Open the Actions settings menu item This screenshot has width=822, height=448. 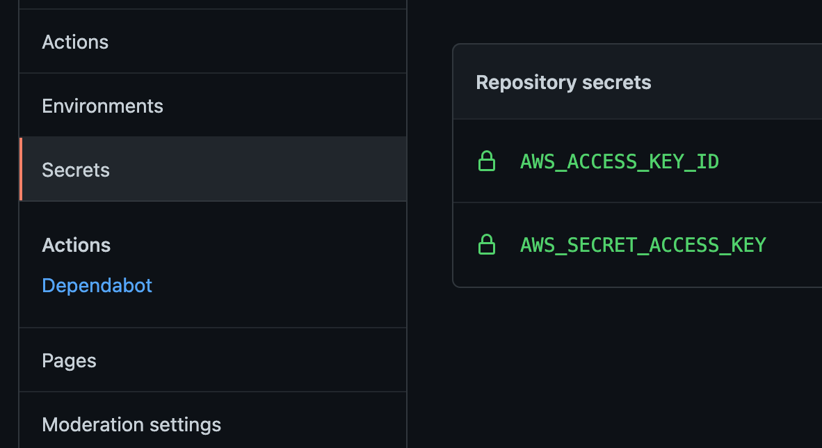[x=213, y=42]
